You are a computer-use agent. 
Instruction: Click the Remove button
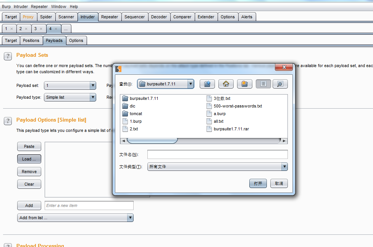pyautogui.click(x=29, y=172)
